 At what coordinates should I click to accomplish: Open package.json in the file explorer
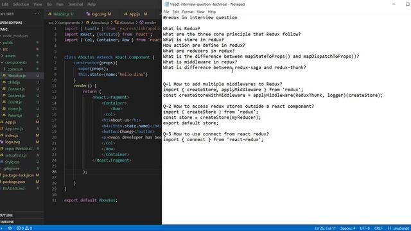14,182
